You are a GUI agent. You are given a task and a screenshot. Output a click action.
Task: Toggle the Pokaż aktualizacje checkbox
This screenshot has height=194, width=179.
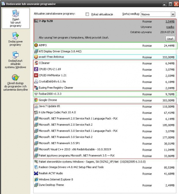87,14
